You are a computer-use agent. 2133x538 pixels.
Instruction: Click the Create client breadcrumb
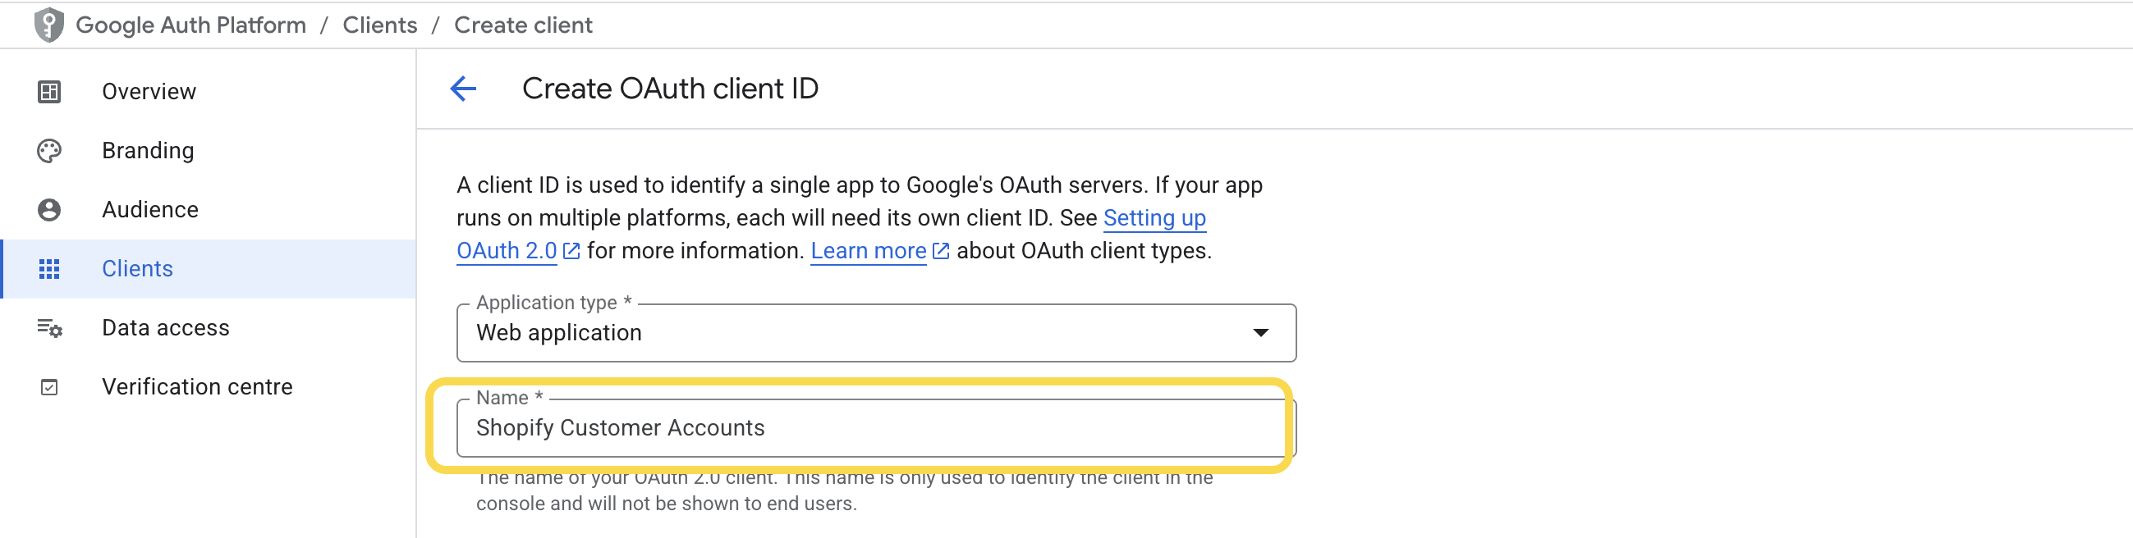coord(523,25)
